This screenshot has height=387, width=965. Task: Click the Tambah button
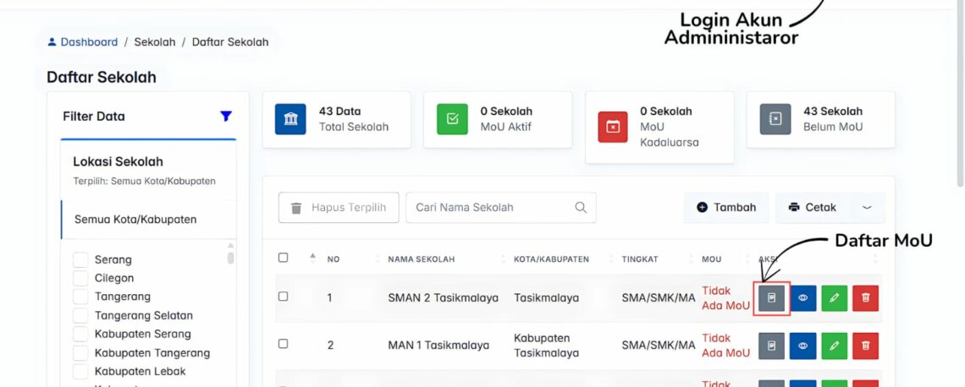click(726, 208)
